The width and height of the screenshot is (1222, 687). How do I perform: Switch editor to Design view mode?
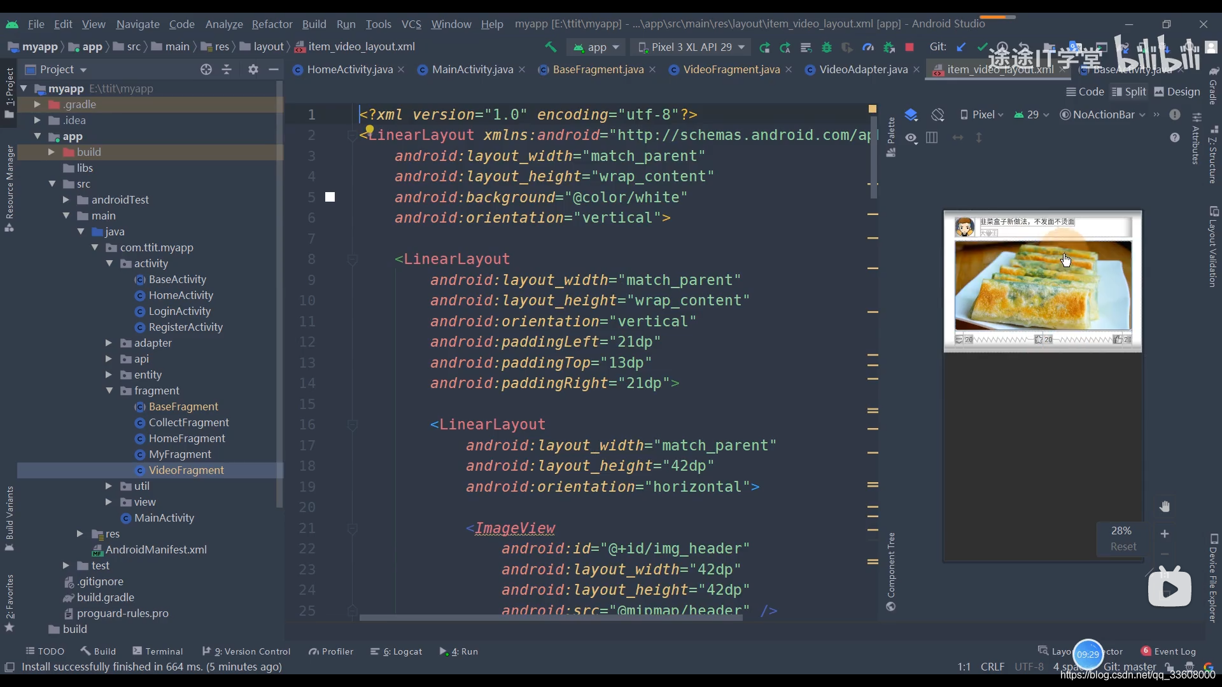pyautogui.click(x=1177, y=92)
